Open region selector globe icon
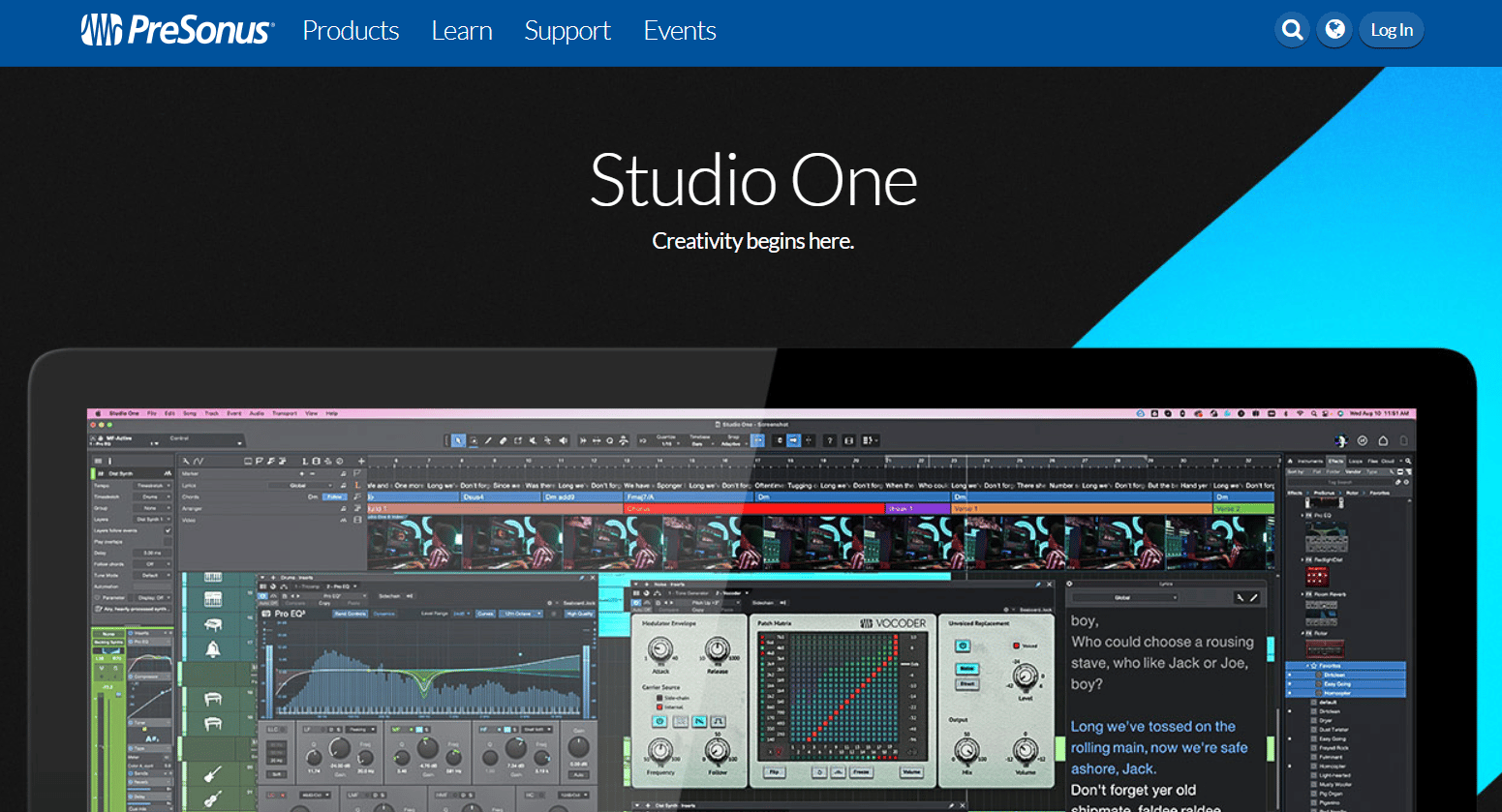 click(1334, 30)
